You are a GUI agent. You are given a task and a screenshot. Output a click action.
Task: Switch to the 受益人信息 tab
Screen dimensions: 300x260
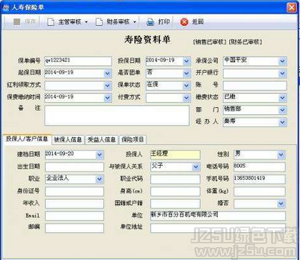[101, 140]
